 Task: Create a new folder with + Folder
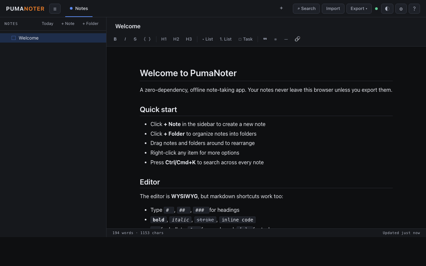tap(91, 24)
